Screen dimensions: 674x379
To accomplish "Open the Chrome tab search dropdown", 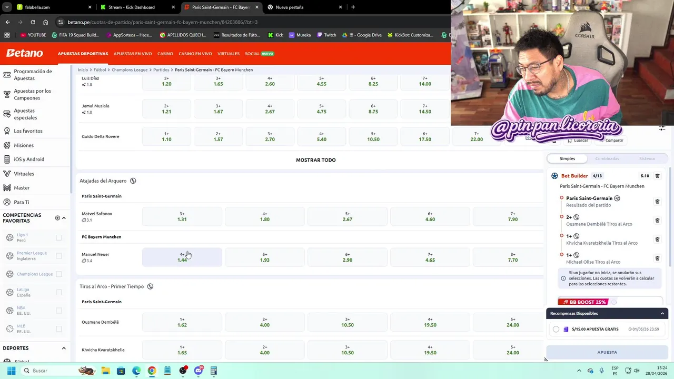I will pyautogui.click(x=7, y=7).
